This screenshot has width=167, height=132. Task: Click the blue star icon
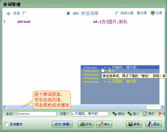coord(68,13)
